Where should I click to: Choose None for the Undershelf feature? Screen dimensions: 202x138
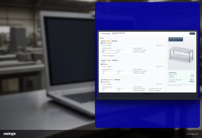102,62
